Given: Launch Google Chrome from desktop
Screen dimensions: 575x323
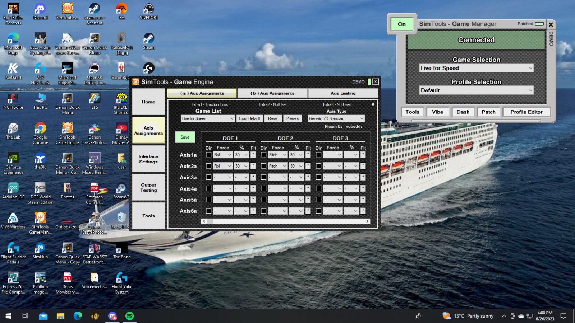Looking at the screenshot, I should coord(40,129).
